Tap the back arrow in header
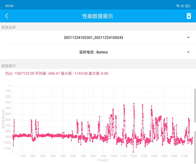Image resolution: width=196 pixels, height=164 pixels. pyautogui.click(x=7, y=16)
